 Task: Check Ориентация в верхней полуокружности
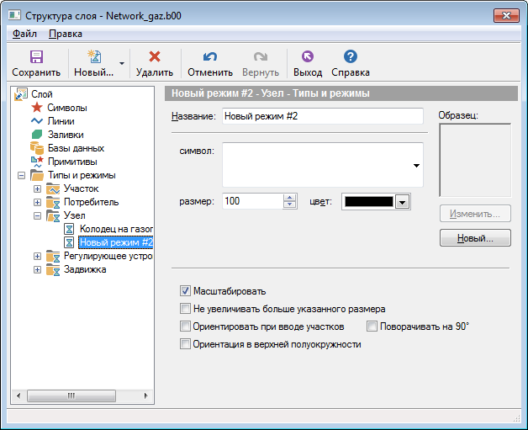186,344
